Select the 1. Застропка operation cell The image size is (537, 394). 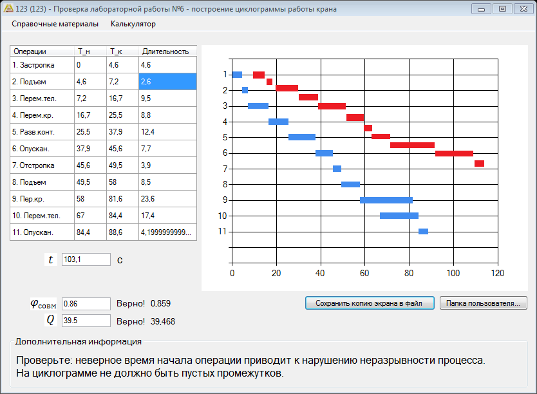coord(42,64)
